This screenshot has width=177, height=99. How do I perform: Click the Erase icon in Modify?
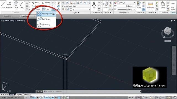58,3
